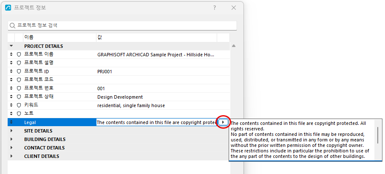Click the shield icon beside 프로젝트 ID
The height and width of the screenshot is (174, 385).
point(19,72)
